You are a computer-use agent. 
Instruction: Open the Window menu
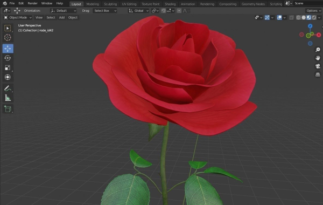(47, 3)
